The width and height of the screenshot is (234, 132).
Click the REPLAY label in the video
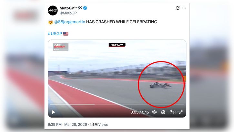[117, 45]
